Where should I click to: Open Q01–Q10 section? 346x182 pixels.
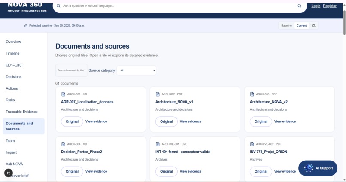pos(14,65)
